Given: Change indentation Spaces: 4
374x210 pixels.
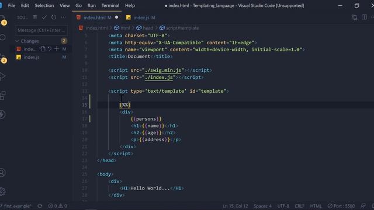Looking at the screenshot, I should [x=262, y=206].
